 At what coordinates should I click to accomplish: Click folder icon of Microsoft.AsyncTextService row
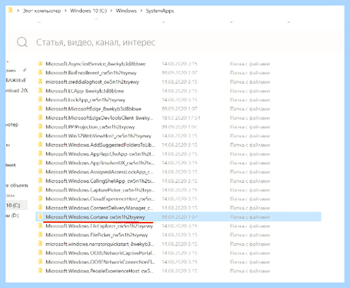40,64
